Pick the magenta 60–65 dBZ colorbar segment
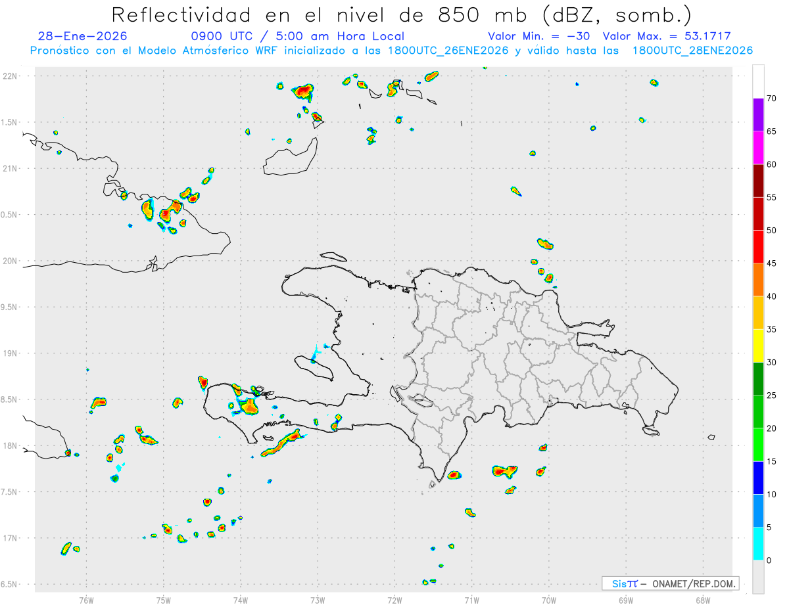The image size is (789, 609). click(x=758, y=148)
